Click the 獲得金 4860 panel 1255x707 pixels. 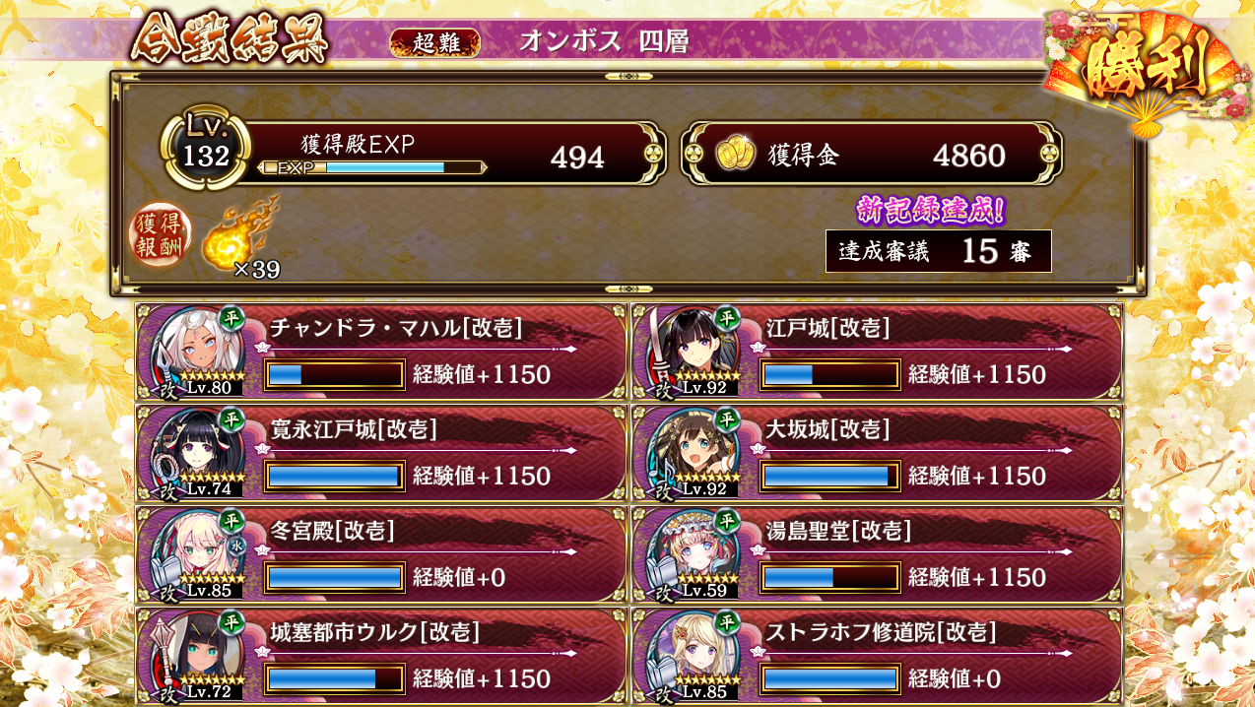click(872, 154)
